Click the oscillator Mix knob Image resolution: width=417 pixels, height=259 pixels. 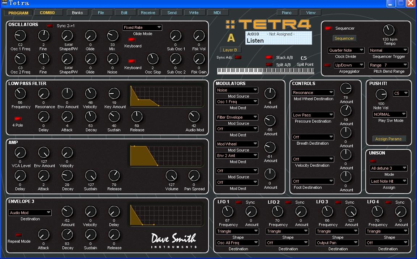112,35
